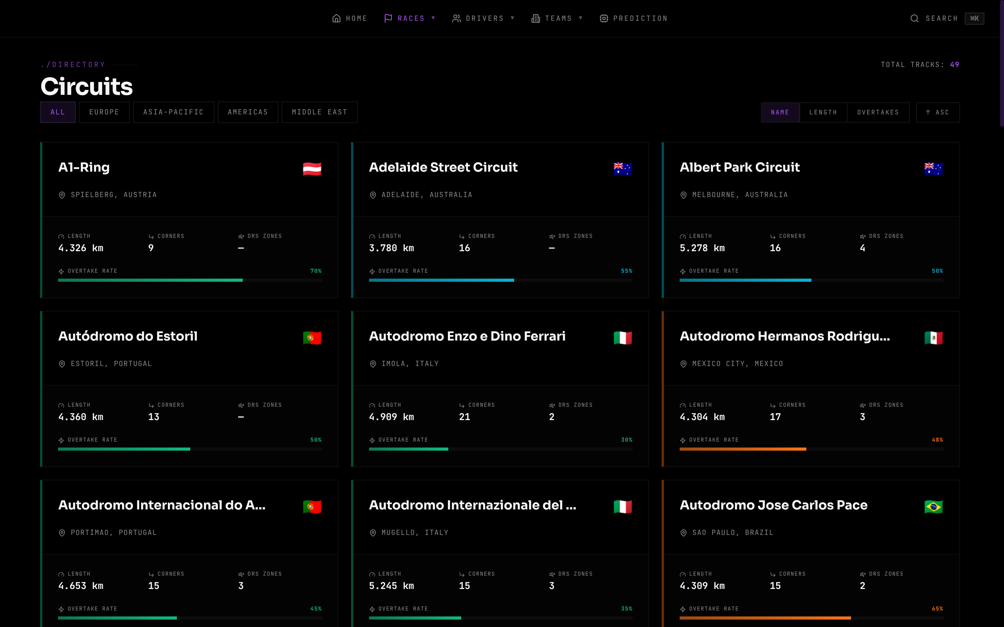The image size is (1004, 627).
Task: Click the Races flag icon
Action: tap(388, 18)
